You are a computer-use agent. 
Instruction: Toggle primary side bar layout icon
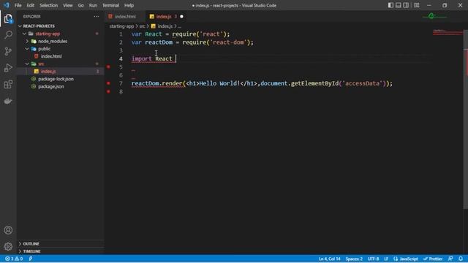tap(390, 5)
